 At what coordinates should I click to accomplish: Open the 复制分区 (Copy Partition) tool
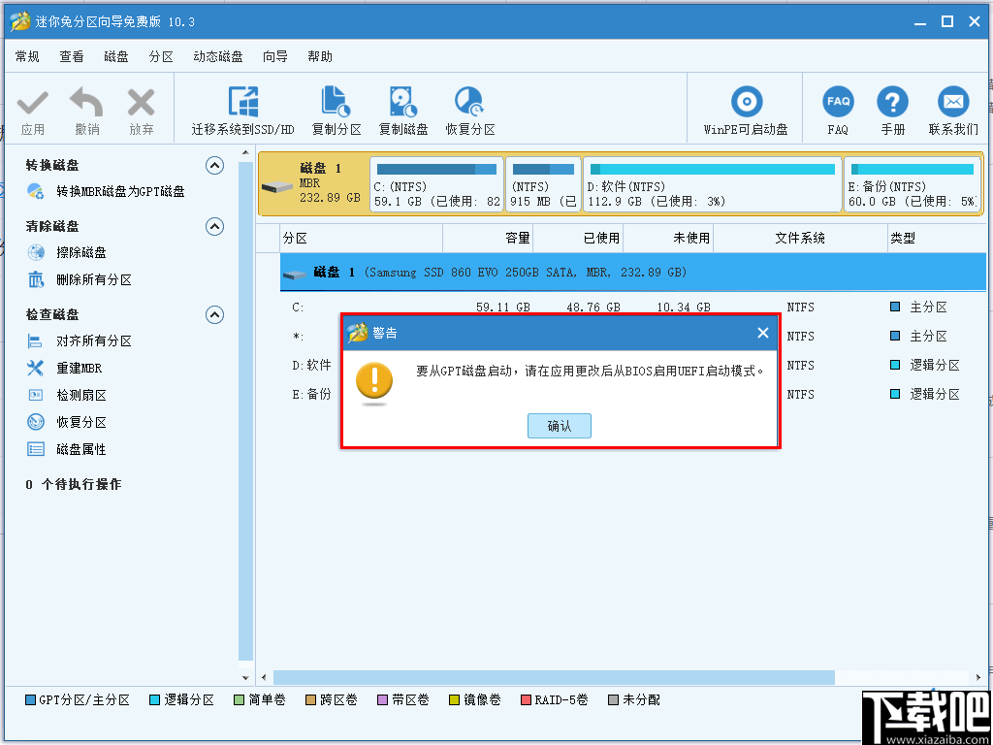[x=336, y=107]
